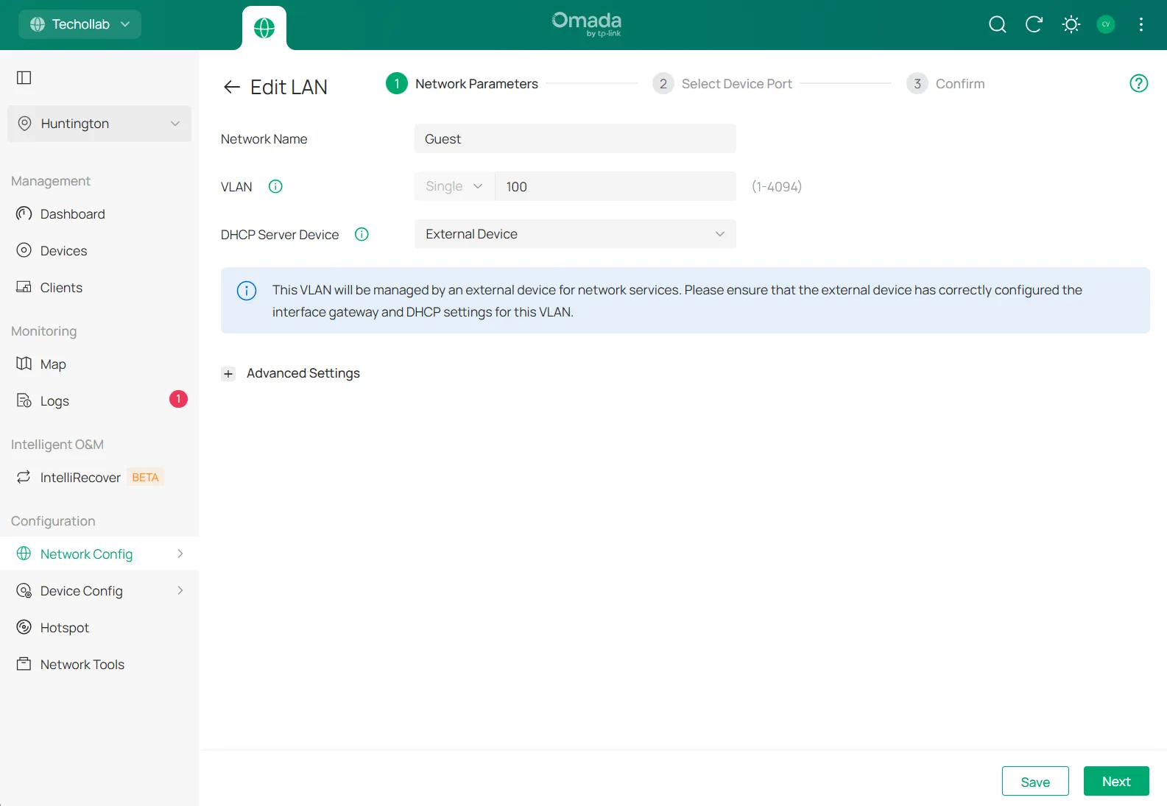
Task: Click the BETA tag beside IntelliRecover
Action: click(145, 477)
